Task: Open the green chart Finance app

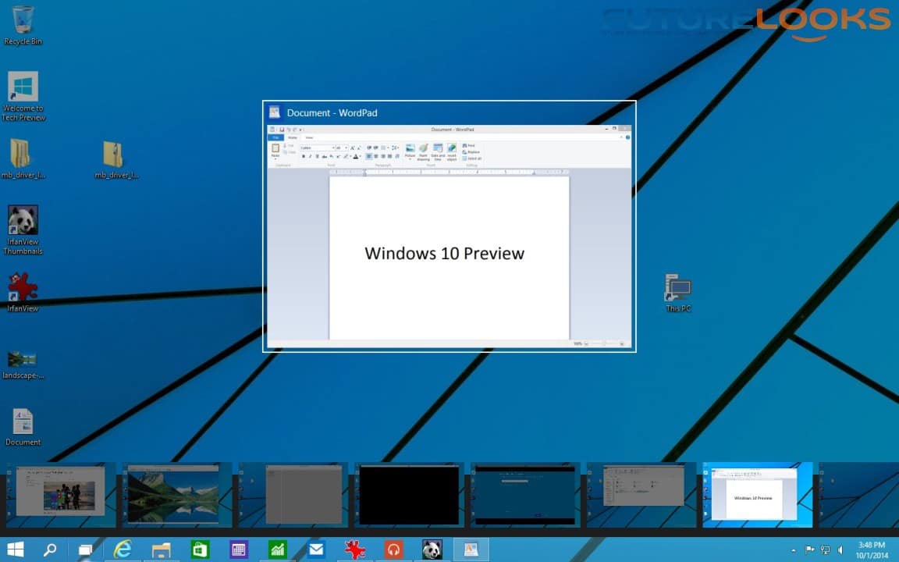Action: (x=278, y=550)
